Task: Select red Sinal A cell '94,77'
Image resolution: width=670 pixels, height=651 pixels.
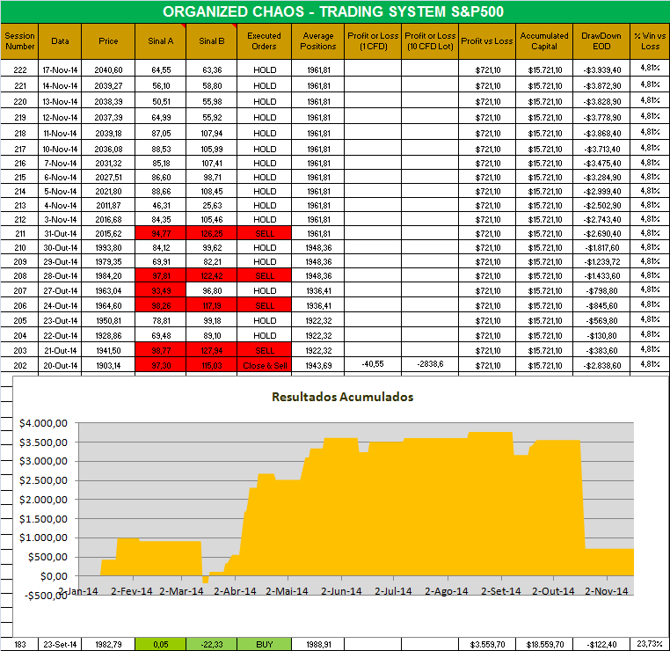Action: [161, 233]
